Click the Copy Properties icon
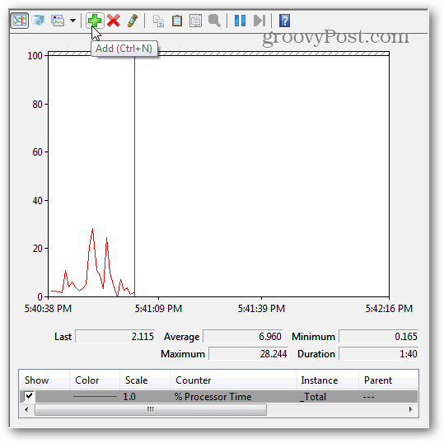444x443 pixels. (x=158, y=21)
